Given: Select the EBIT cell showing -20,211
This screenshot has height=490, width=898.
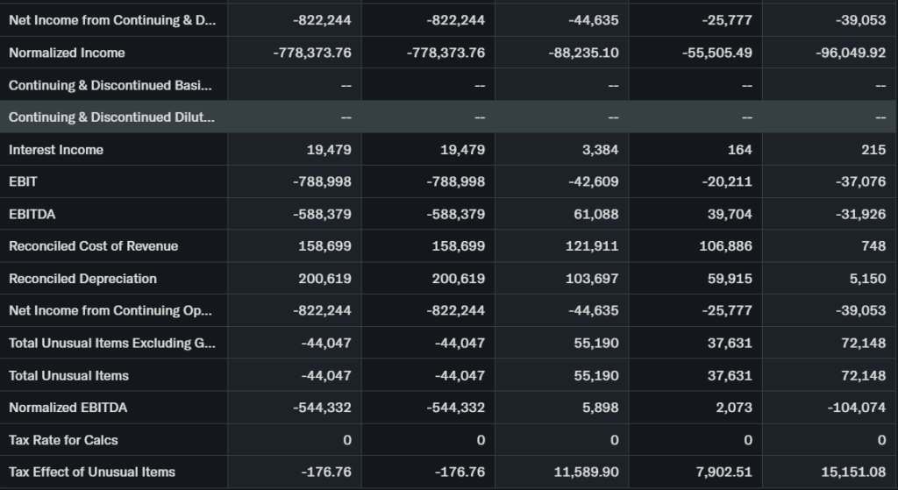Looking at the screenshot, I should coord(725,182).
